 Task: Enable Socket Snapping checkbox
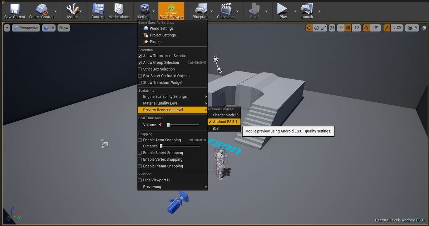coord(140,153)
